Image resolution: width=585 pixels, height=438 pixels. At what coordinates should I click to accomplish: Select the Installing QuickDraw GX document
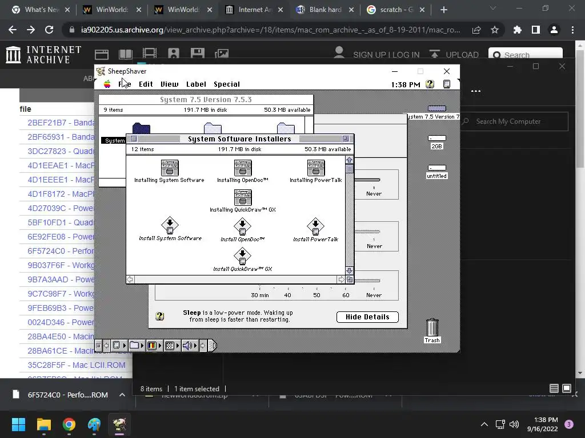coord(242,197)
